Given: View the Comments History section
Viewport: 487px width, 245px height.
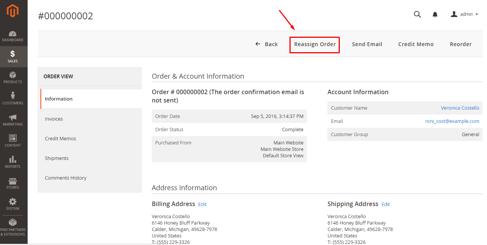Looking at the screenshot, I should tap(65, 178).
